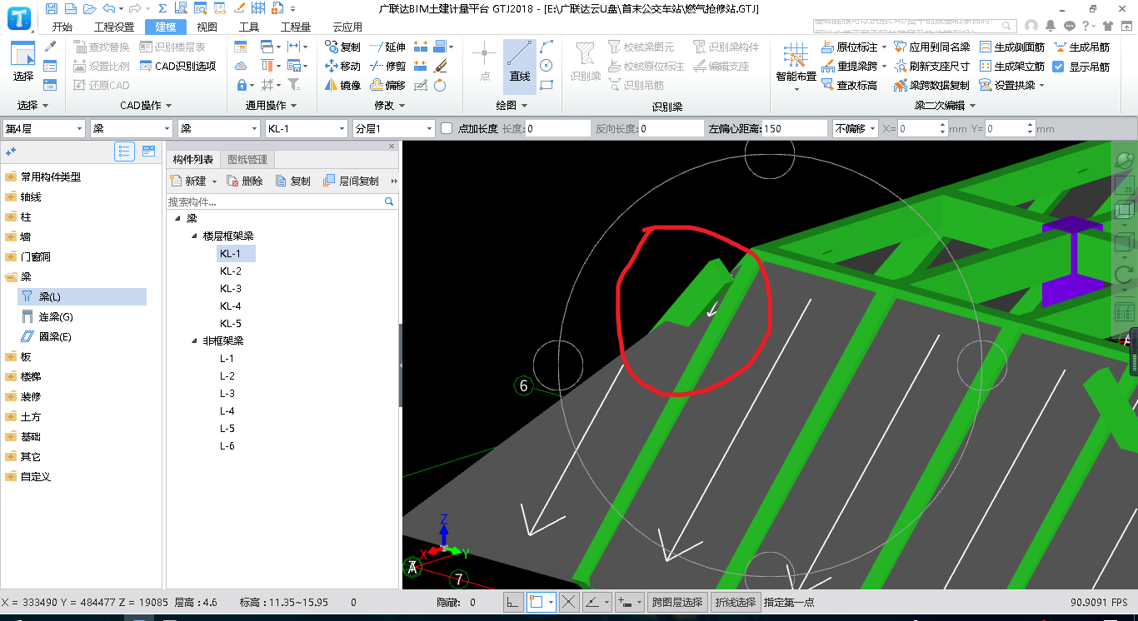
Task: Click 刷新支座尺寸 tool
Action: click(x=931, y=66)
